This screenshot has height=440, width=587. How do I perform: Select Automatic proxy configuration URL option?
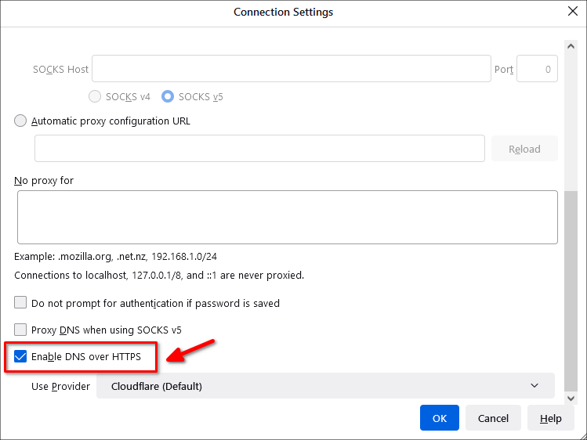click(x=20, y=121)
